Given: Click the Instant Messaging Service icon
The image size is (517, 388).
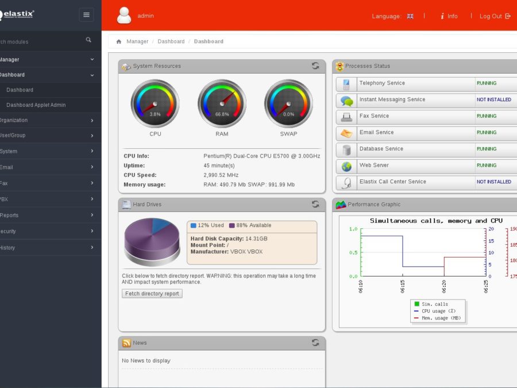Looking at the screenshot, I should coord(346,101).
